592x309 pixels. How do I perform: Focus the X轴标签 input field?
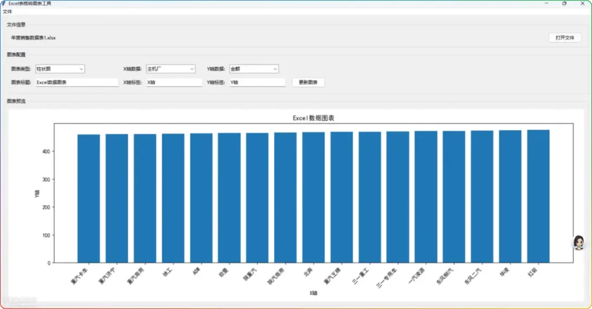coord(174,82)
